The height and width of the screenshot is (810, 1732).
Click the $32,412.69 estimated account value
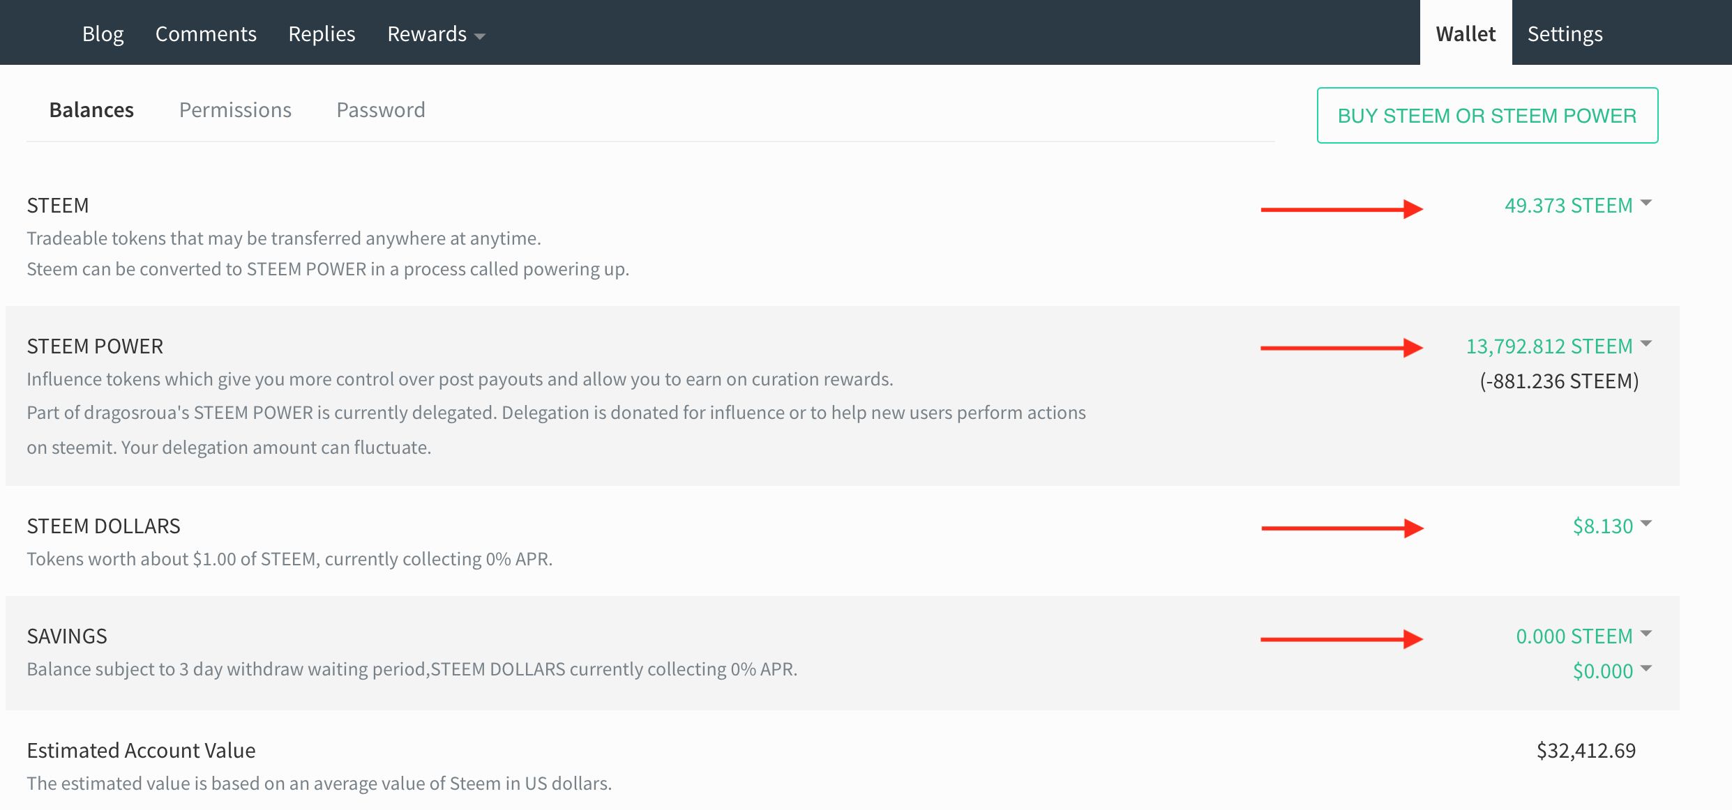point(1586,751)
